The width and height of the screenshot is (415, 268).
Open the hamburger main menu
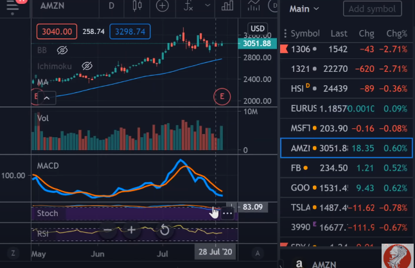tap(12, 6)
